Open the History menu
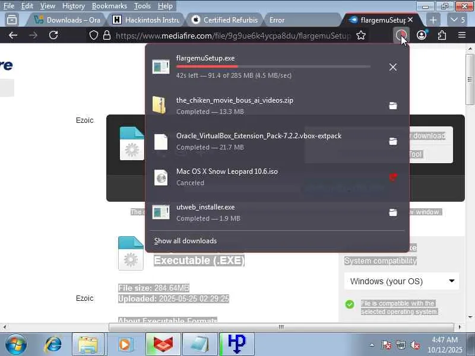 click(73, 6)
